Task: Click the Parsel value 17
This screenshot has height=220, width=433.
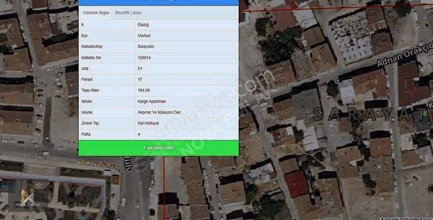Action: pyautogui.click(x=140, y=79)
